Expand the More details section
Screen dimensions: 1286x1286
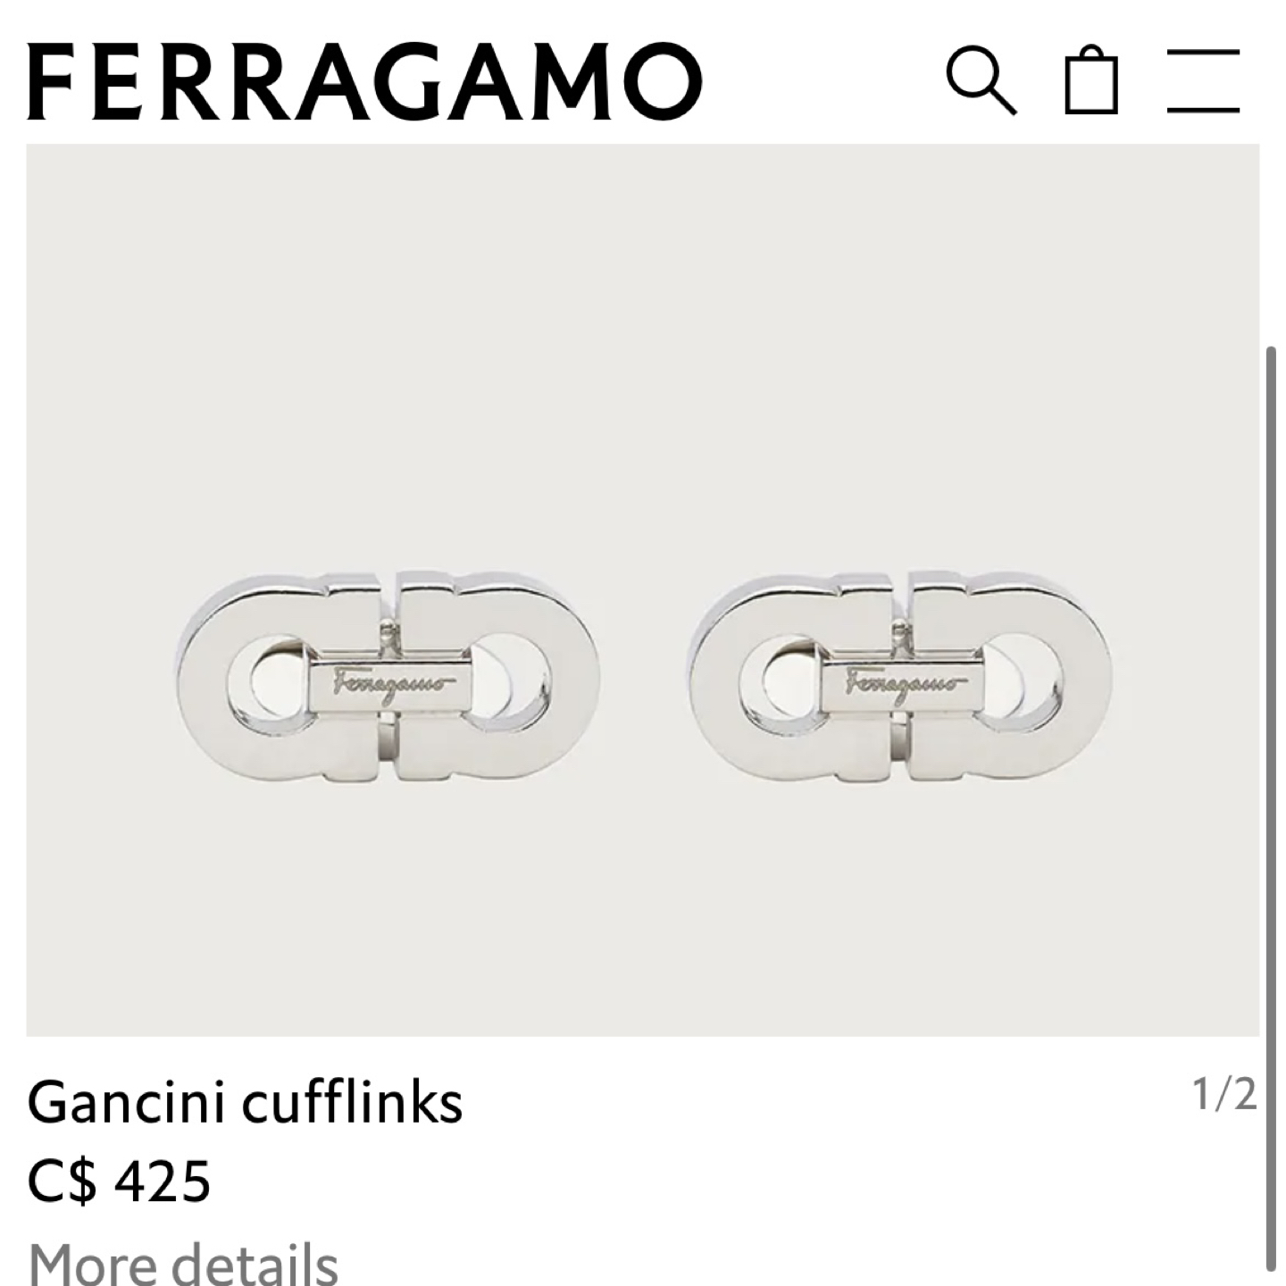pyautogui.click(x=183, y=1262)
